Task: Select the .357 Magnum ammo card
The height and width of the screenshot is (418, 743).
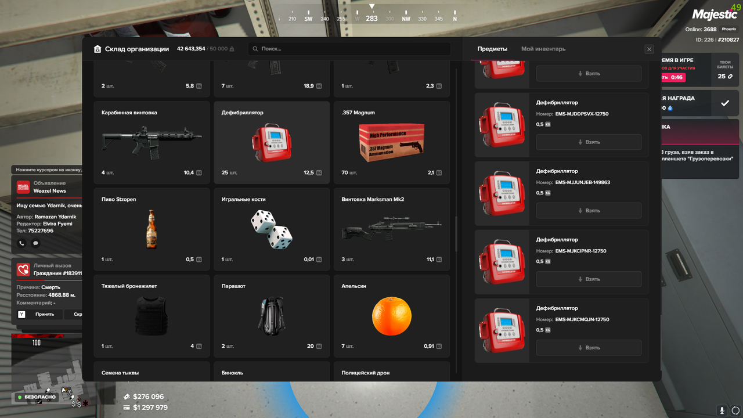Action: point(392,142)
